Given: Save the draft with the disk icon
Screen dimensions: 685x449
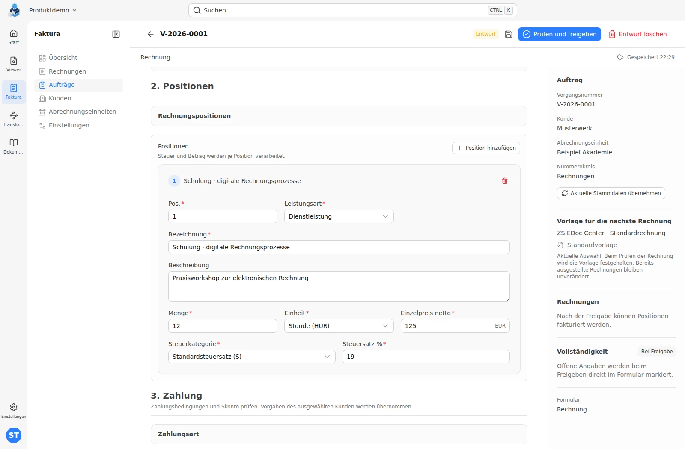Looking at the screenshot, I should point(509,34).
